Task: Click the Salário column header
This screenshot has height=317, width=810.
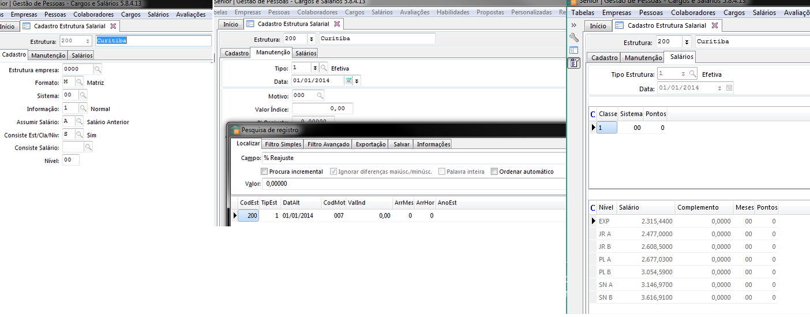Action: pos(629,207)
